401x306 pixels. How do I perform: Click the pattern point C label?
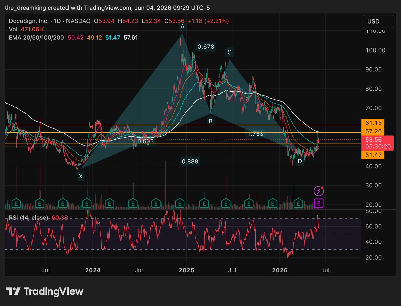pyautogui.click(x=229, y=52)
